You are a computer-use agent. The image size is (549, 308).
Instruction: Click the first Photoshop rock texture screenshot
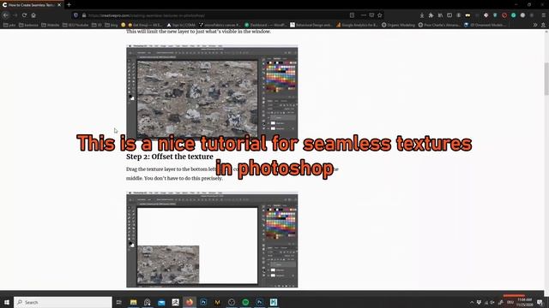click(212, 93)
